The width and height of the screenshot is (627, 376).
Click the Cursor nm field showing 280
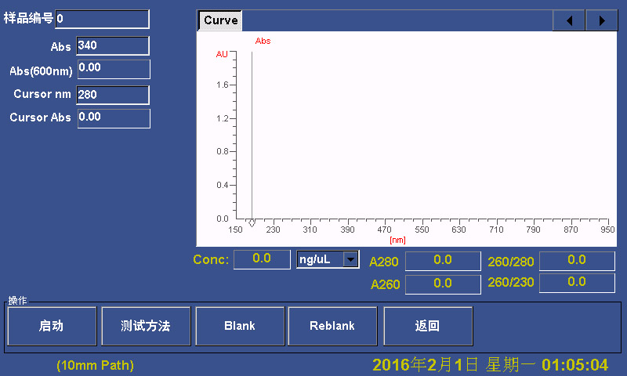(x=113, y=95)
